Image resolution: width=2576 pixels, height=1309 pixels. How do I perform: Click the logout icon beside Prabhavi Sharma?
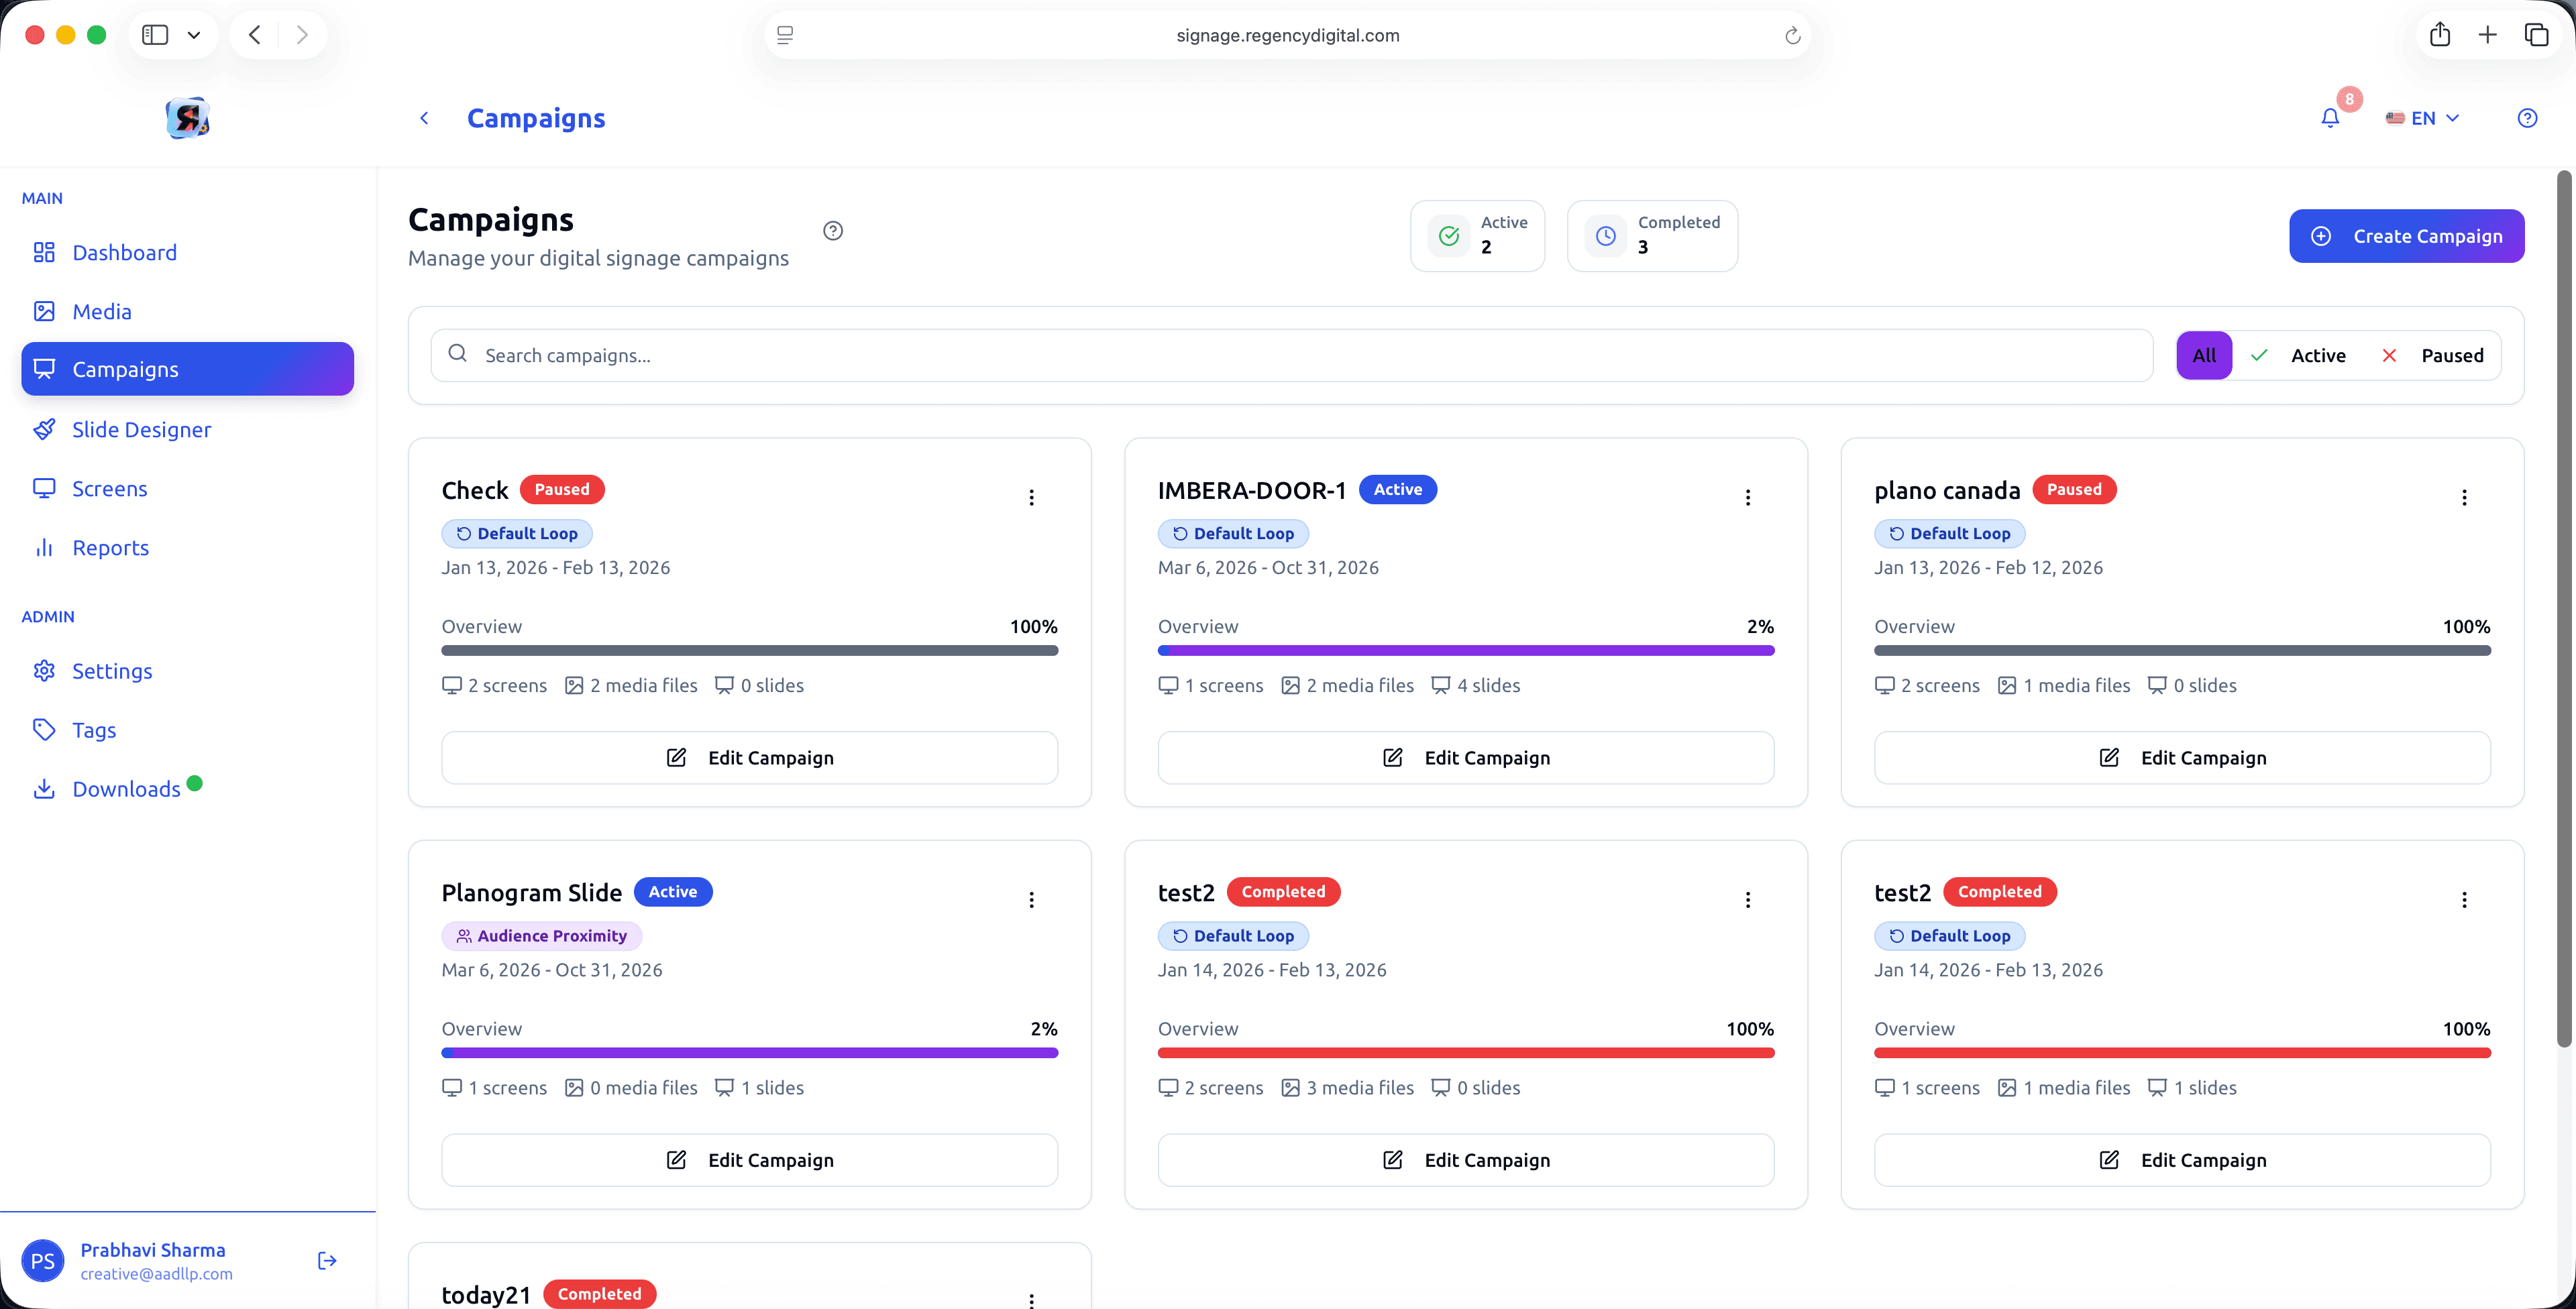[x=327, y=1261]
